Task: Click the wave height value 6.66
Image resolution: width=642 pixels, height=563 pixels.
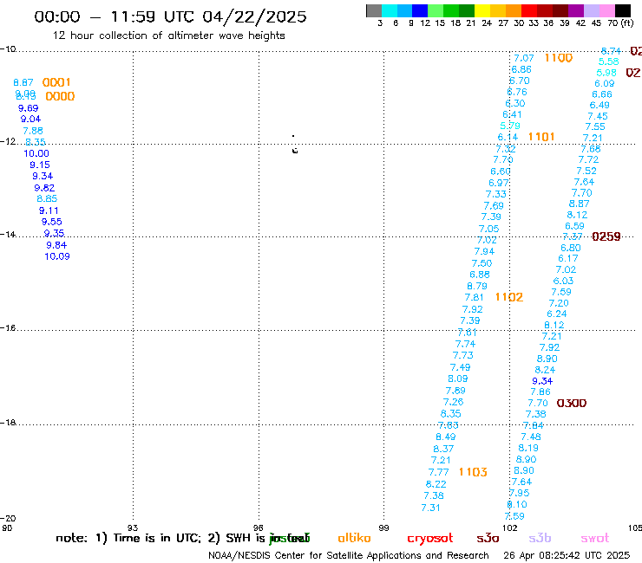Action: coord(602,94)
